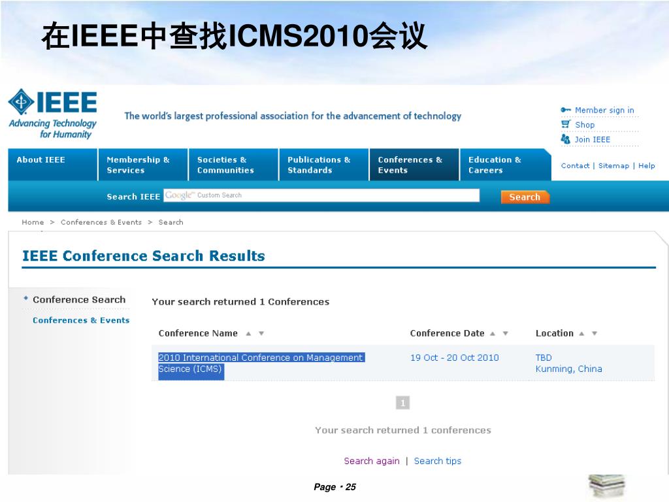Sort Location ascending arrow
The height and width of the screenshot is (502, 669).
coord(581,334)
